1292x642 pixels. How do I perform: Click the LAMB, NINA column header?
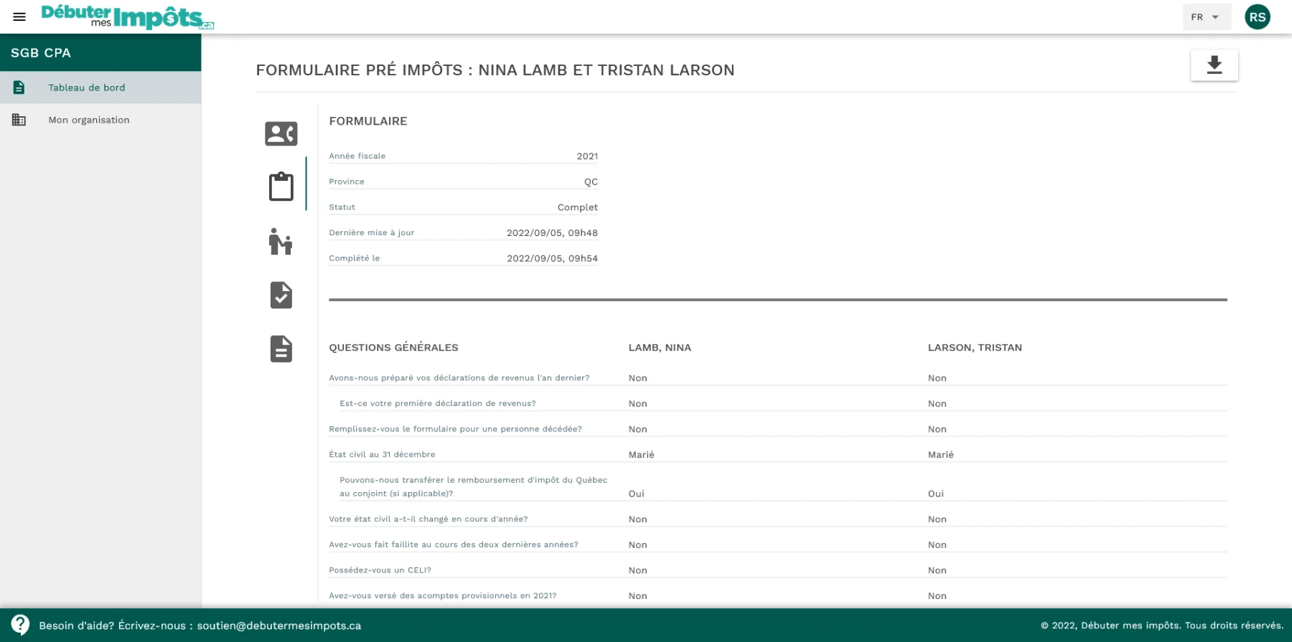[x=660, y=348]
